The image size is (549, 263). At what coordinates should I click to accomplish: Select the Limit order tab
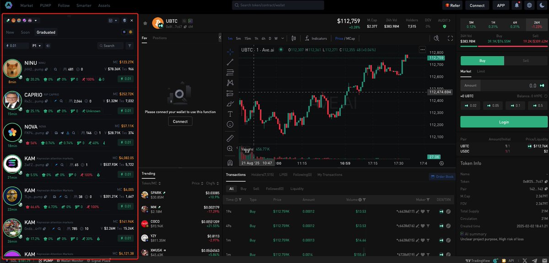click(481, 71)
